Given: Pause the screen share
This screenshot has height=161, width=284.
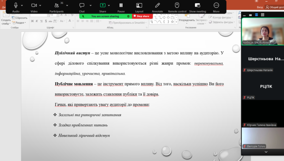Looking at the screenshot, I should tap(121, 5).
